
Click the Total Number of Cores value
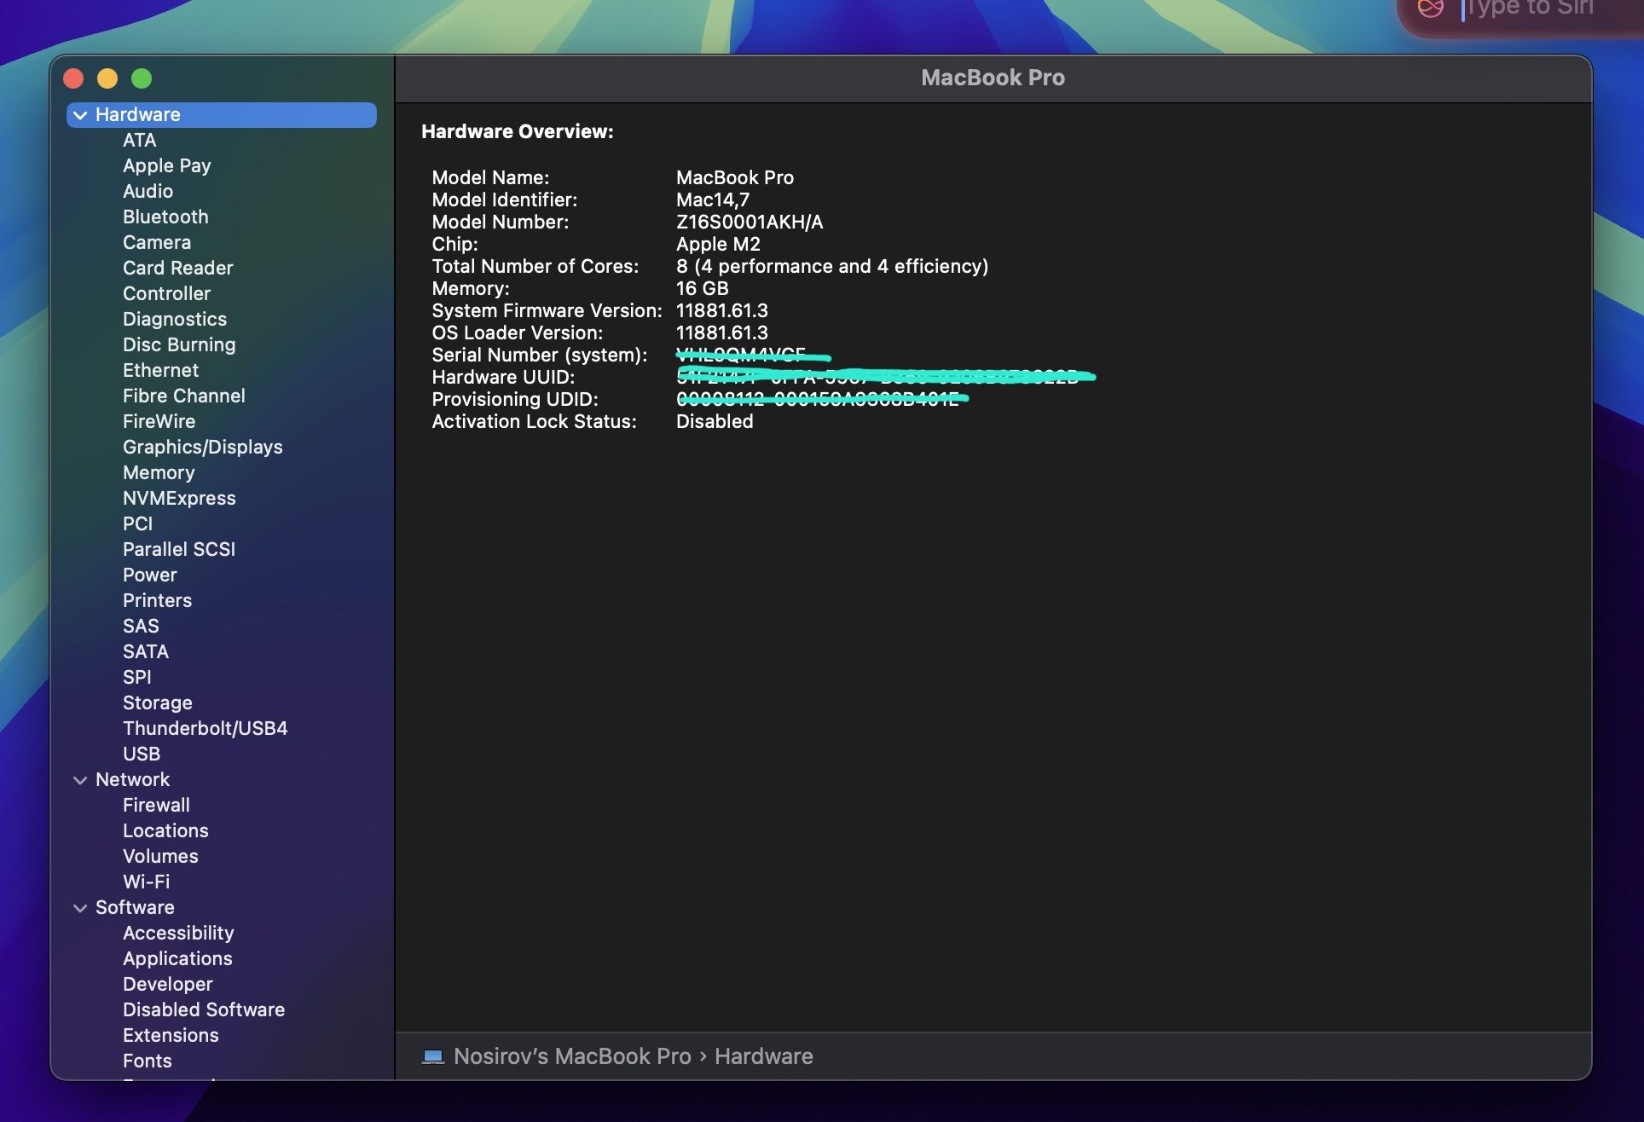[x=832, y=267]
